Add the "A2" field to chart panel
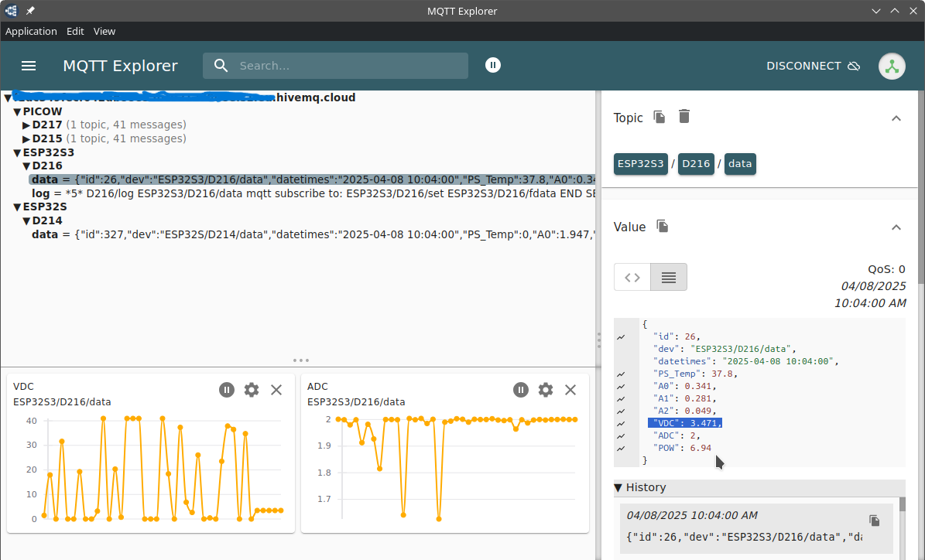 [x=621, y=411]
